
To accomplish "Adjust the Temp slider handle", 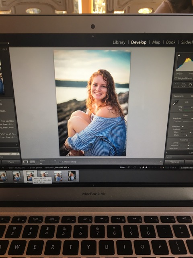I will (192, 107).
